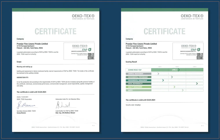
Task: Click the green STeP leaf badge on left certificate
Action: coord(89,50)
